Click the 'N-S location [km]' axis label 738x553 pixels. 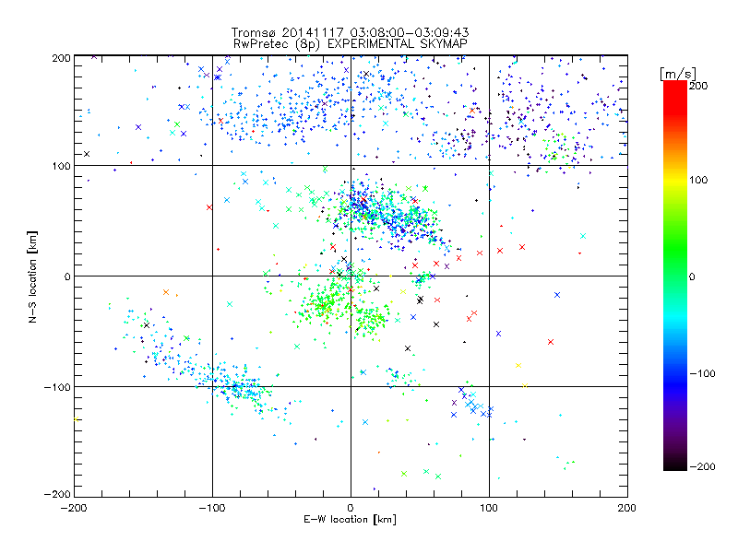coord(32,276)
